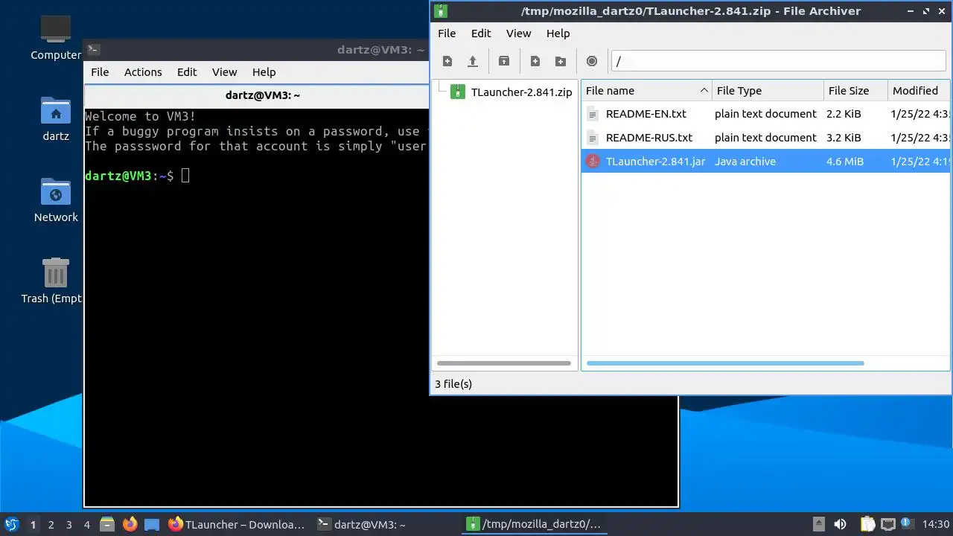Switch to virtual desktop 2 in taskbar
This screenshot has width=953, height=536.
coord(51,525)
